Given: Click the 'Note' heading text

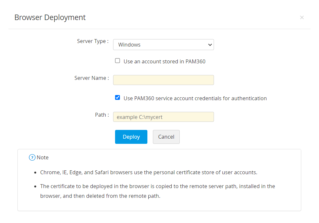Looking at the screenshot, I should click(43, 158).
